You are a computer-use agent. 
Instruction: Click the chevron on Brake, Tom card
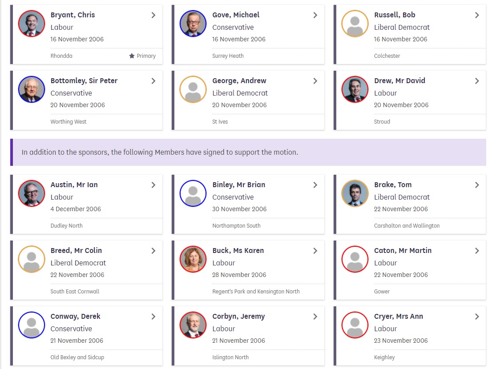[477, 185]
